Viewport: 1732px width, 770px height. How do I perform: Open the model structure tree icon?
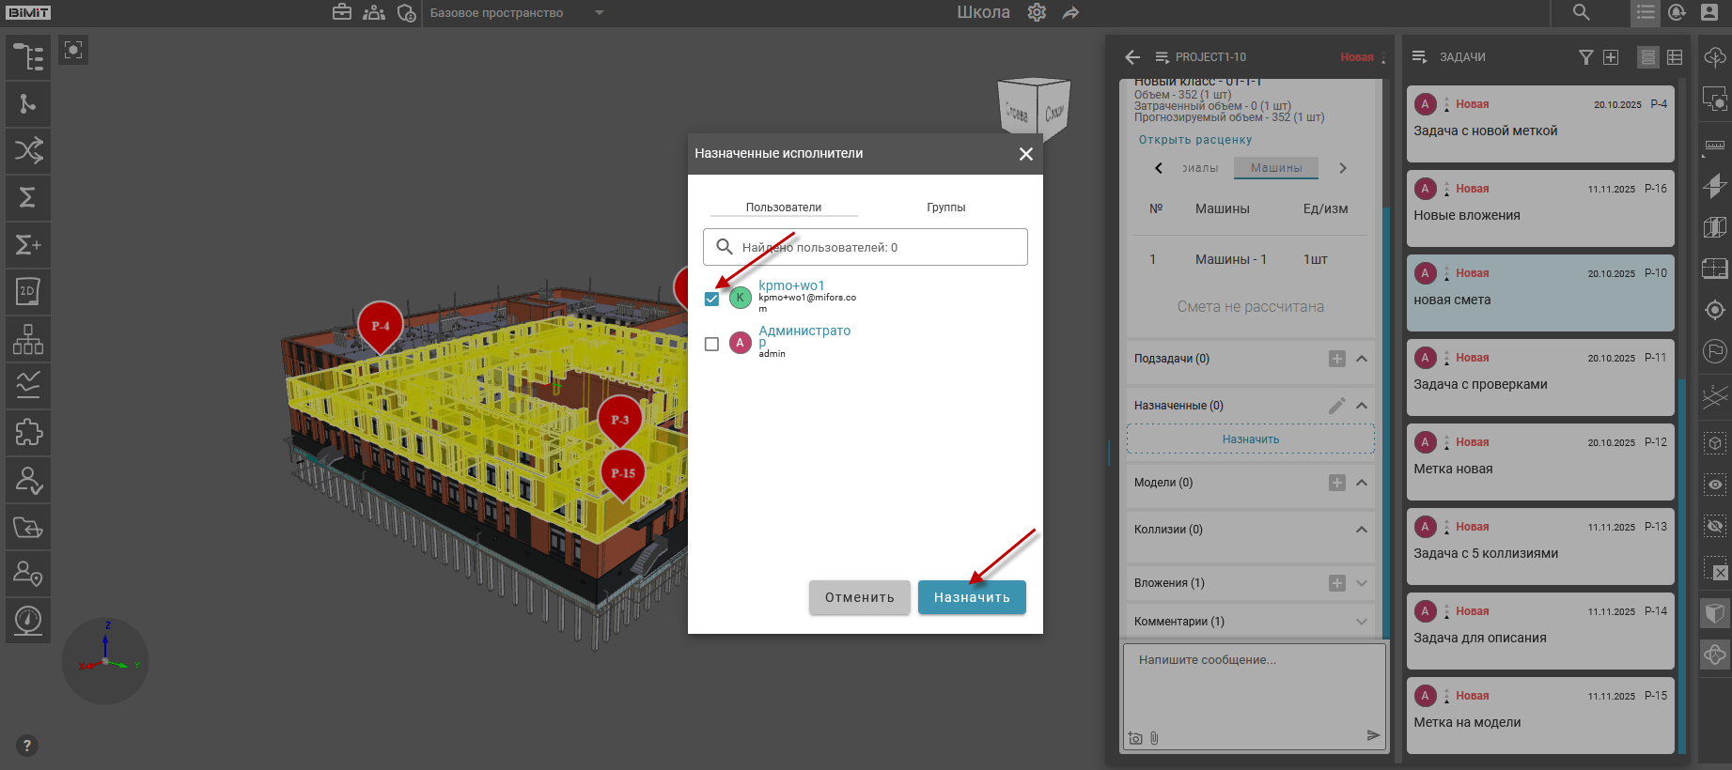coord(28,57)
